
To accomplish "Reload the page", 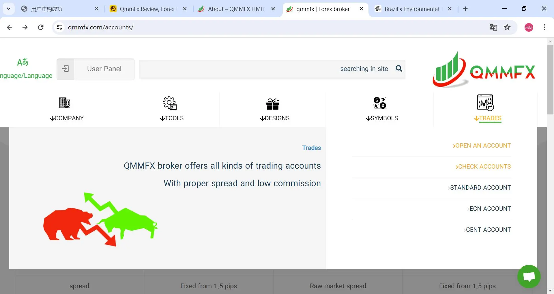I will (x=41, y=27).
